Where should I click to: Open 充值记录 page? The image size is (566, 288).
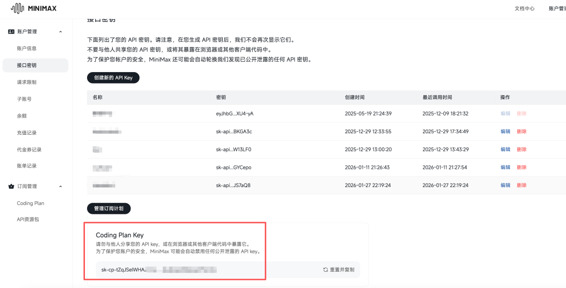27,133
